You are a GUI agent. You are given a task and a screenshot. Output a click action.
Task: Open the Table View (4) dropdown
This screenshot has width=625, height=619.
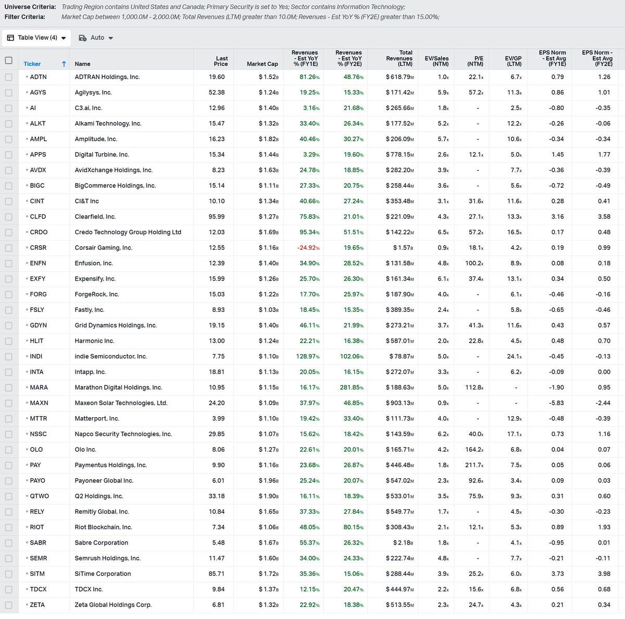(x=36, y=38)
